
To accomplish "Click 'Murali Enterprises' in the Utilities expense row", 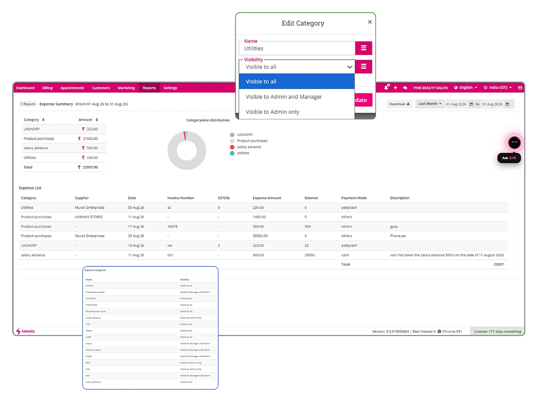I will point(89,208).
